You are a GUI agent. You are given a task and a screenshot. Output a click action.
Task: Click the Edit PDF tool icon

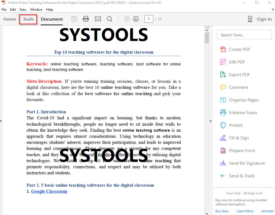click(223, 62)
